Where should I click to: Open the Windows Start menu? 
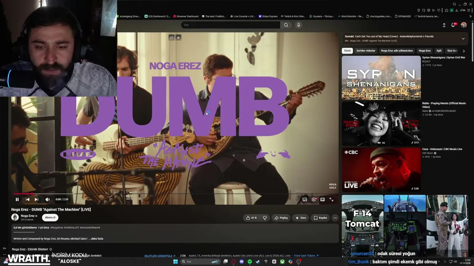(x=176, y=262)
